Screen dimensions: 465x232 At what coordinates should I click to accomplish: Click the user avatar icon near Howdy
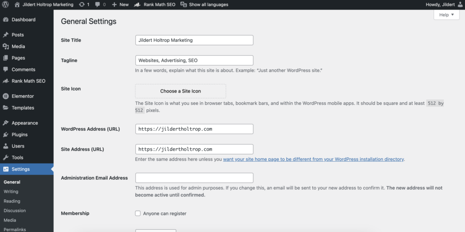(460, 5)
